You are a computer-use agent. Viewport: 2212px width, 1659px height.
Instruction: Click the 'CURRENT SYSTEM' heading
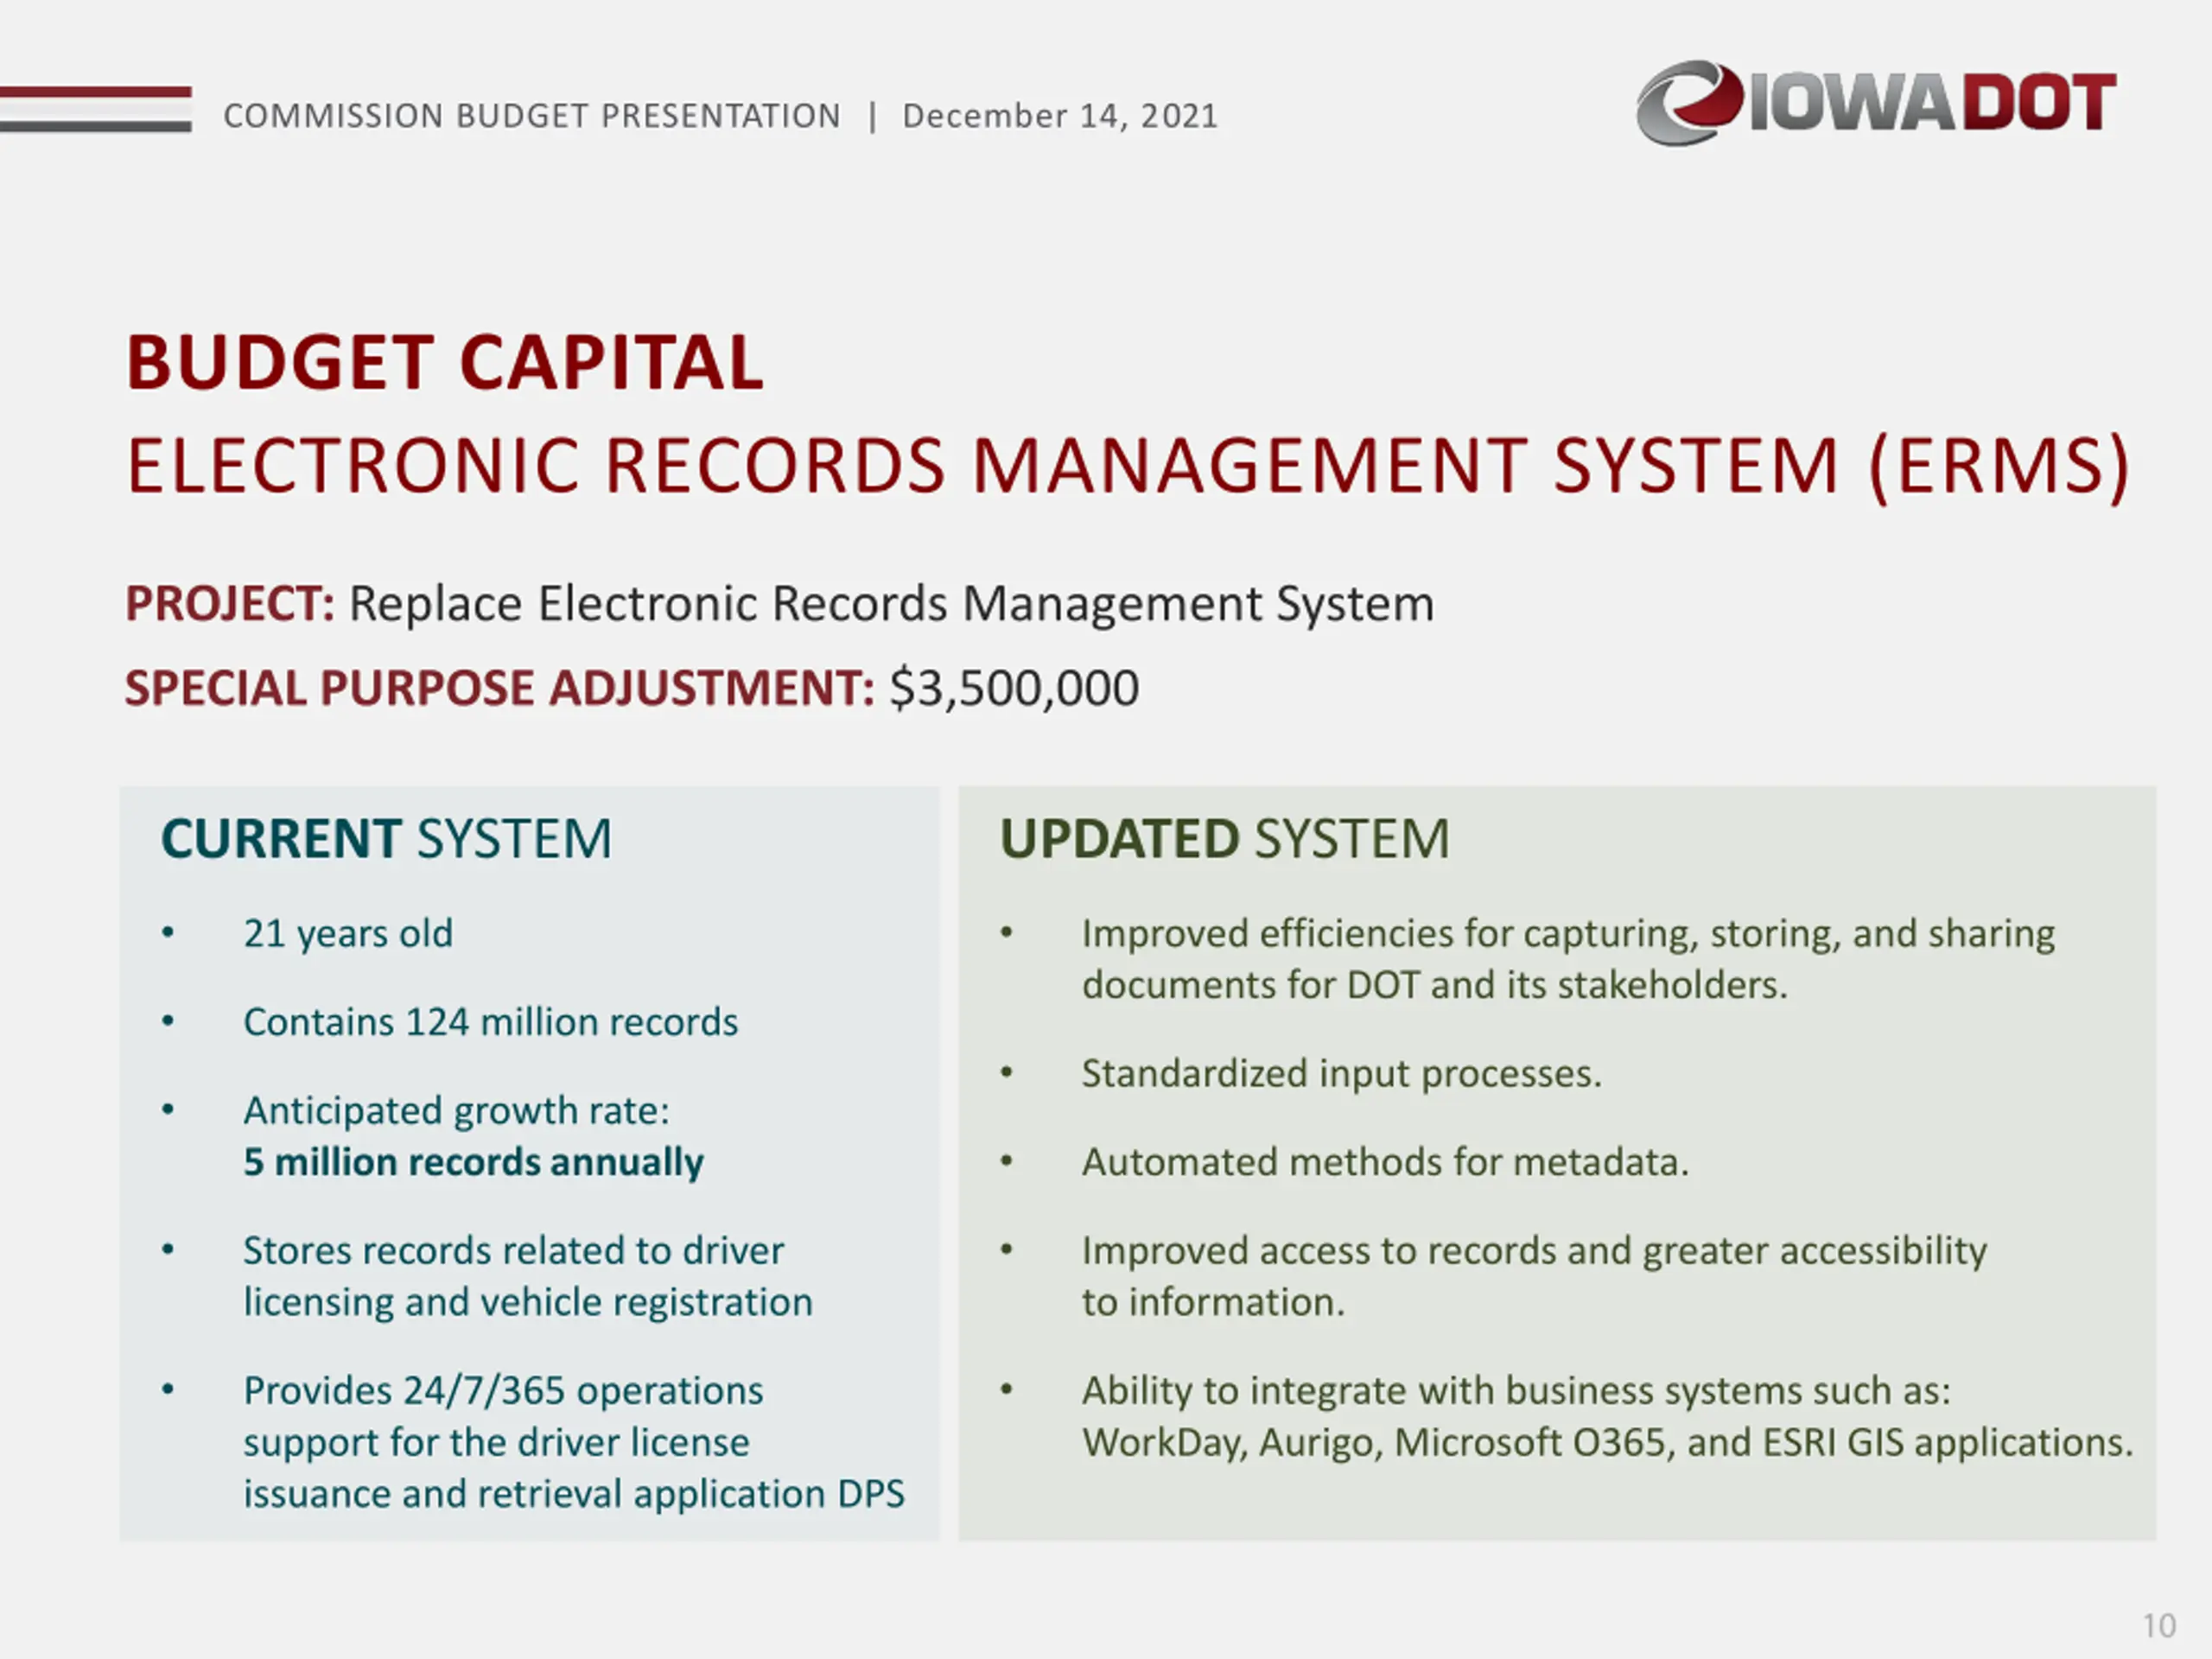tap(386, 838)
